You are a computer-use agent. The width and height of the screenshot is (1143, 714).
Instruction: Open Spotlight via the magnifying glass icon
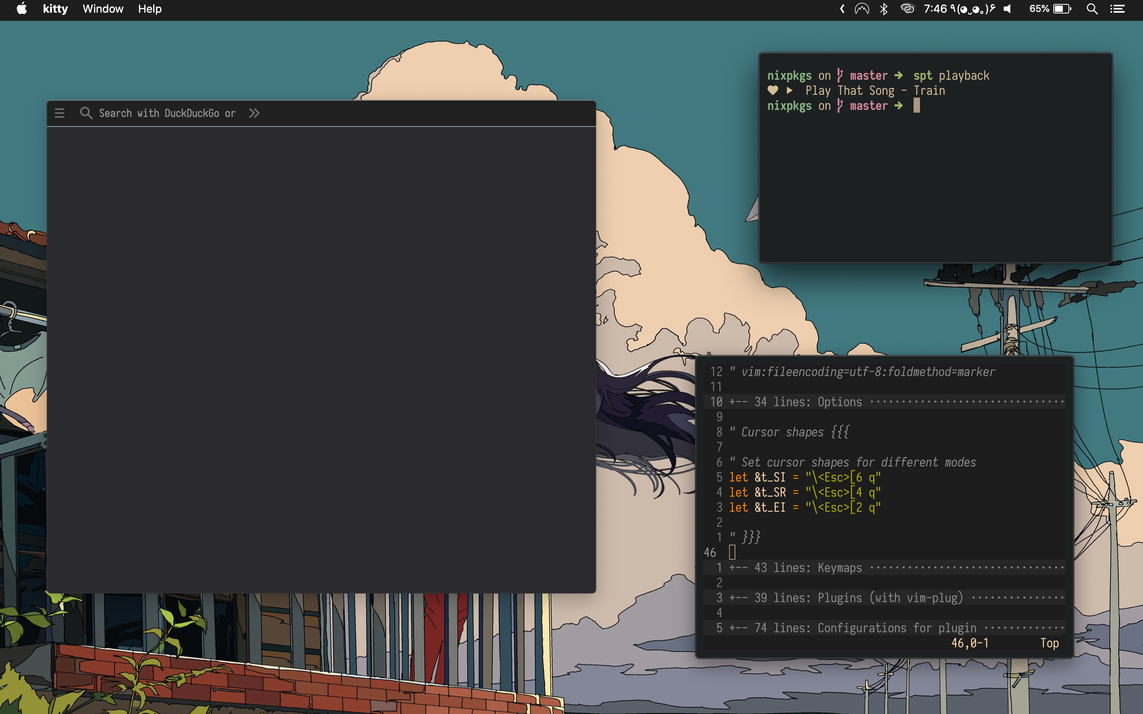coord(1091,8)
